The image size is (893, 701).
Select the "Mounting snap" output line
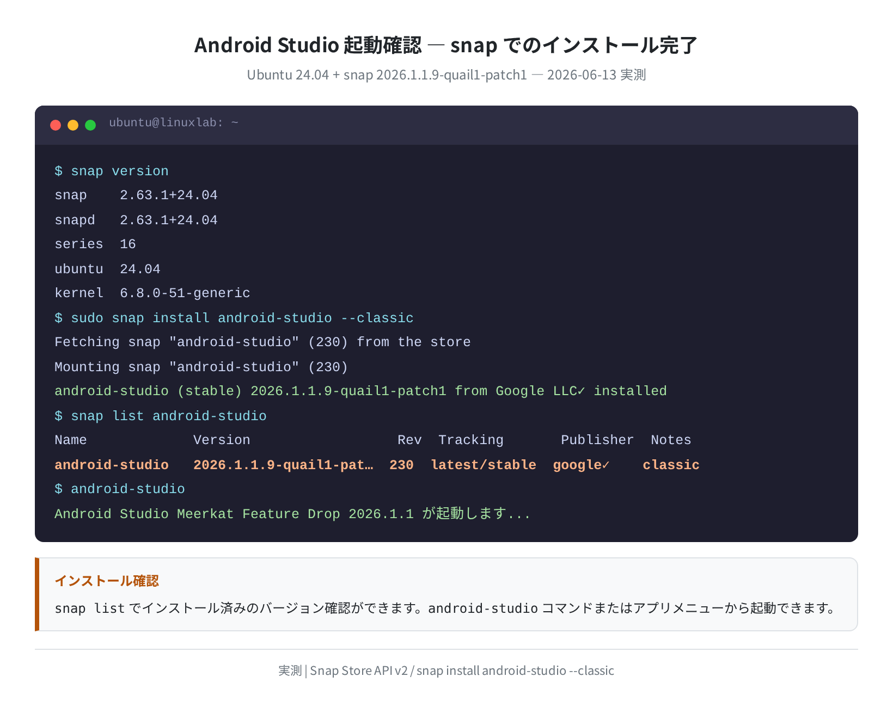(201, 367)
